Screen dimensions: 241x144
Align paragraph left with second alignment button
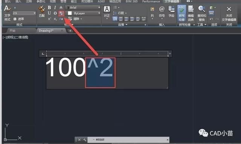point(120,19)
